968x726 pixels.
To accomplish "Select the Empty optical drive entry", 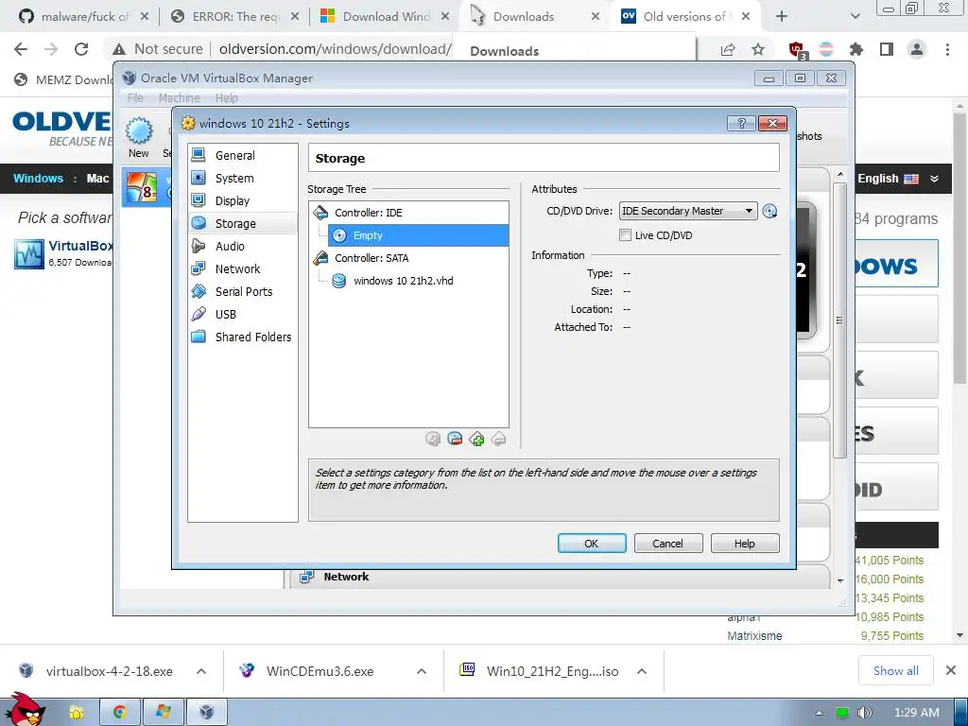I will (x=418, y=235).
